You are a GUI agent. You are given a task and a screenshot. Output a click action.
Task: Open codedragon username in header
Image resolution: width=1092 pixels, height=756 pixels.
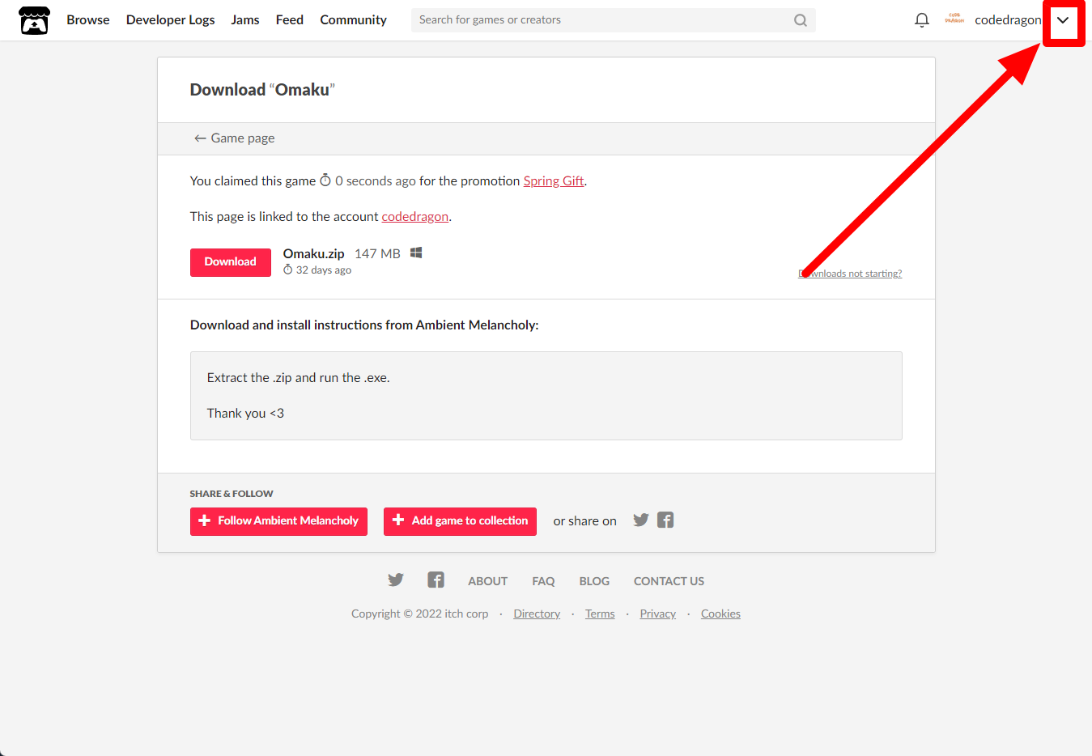tap(1008, 20)
